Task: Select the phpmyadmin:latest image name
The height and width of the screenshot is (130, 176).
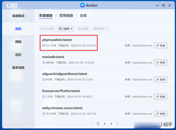Action: point(57,40)
